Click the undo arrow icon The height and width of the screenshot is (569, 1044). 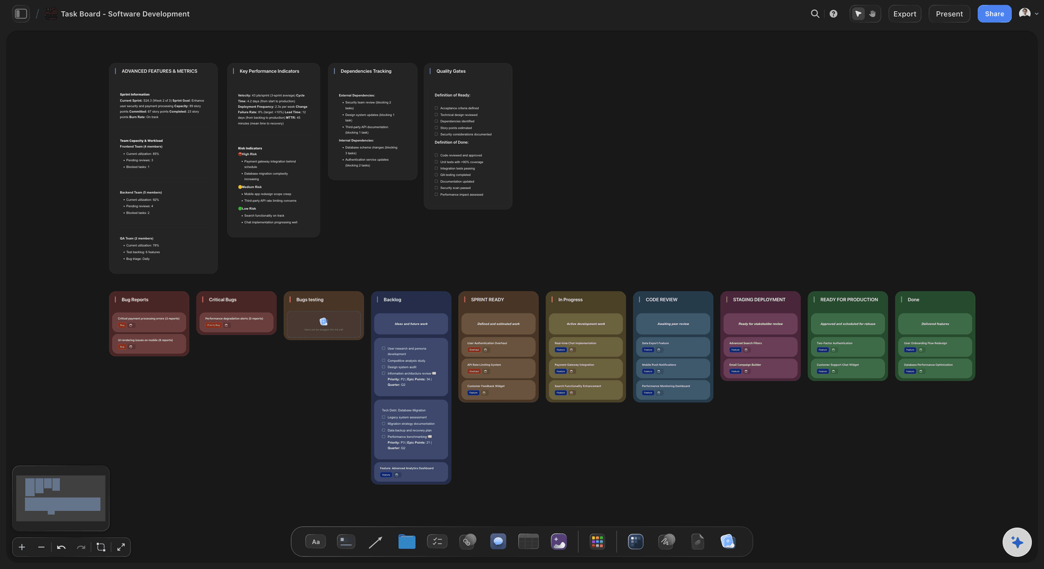pyautogui.click(x=61, y=547)
